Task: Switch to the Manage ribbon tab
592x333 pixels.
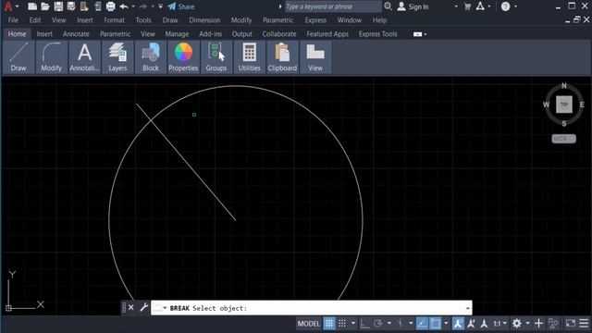Action: (x=177, y=34)
